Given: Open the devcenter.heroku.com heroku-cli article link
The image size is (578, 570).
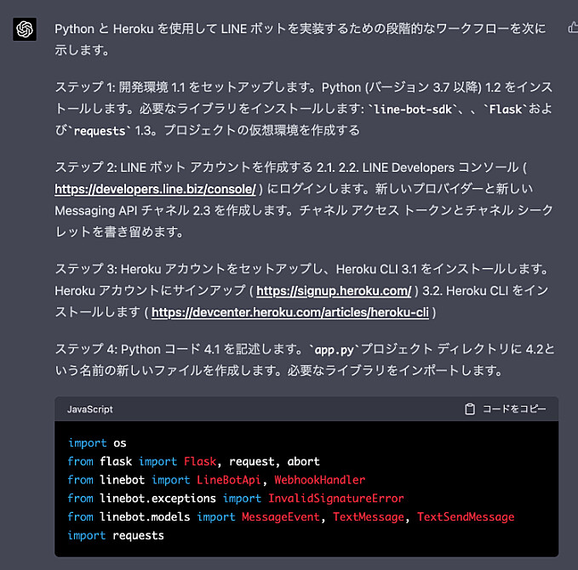Looking at the screenshot, I should click(x=290, y=312).
